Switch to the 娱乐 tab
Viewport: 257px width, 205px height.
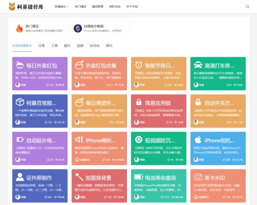pyautogui.click(x=109, y=46)
